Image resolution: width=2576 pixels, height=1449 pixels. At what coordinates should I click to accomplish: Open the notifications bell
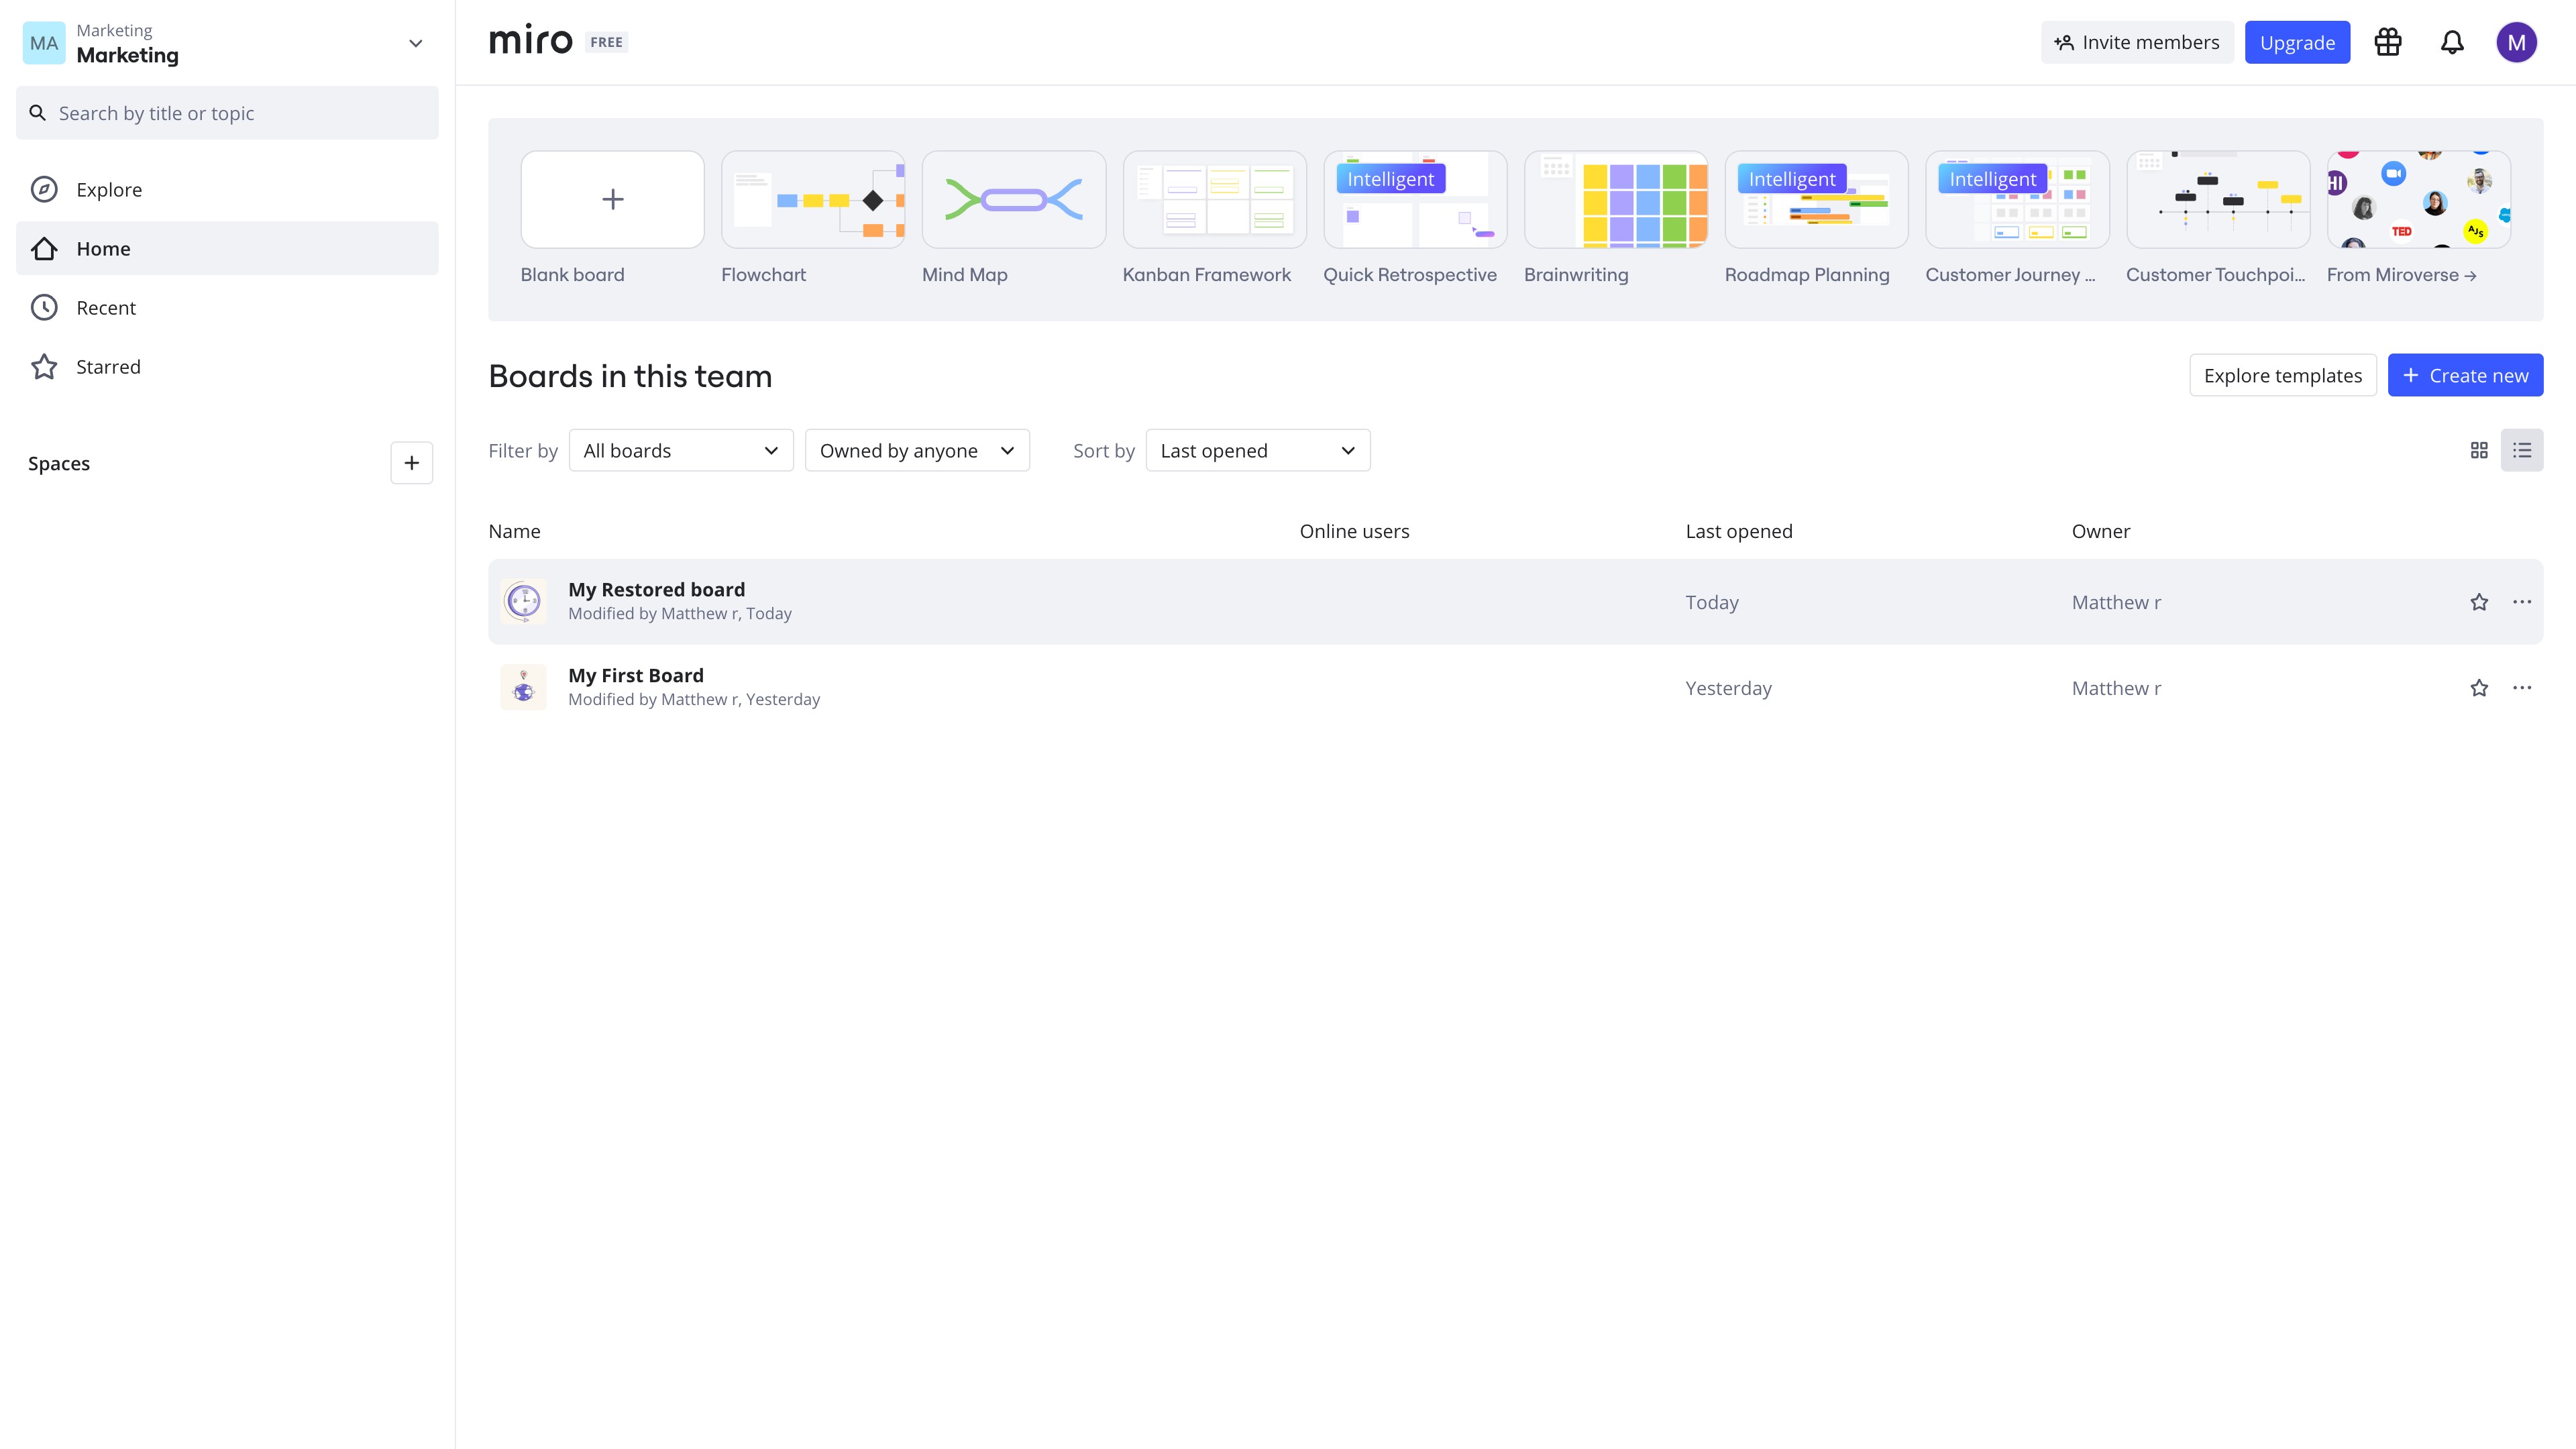(x=2452, y=42)
